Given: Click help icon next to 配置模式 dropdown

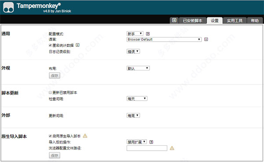Looking at the screenshot, I should tap(148, 34).
